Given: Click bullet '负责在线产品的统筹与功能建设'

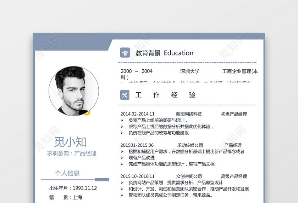Looking at the screenshot, I should coord(159,133).
